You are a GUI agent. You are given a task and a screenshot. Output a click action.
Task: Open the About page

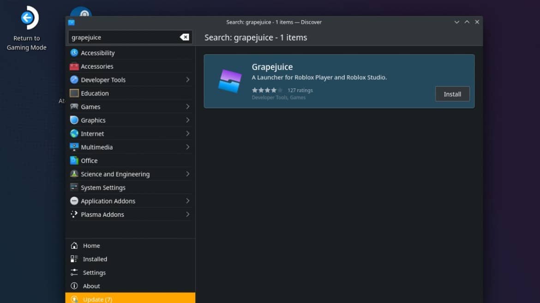click(x=91, y=286)
